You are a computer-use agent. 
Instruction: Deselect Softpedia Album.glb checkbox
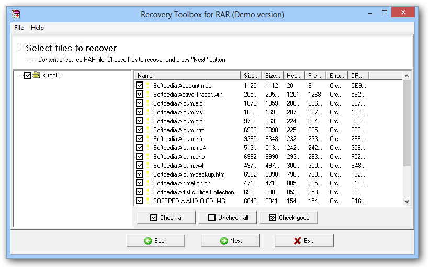[140, 121]
